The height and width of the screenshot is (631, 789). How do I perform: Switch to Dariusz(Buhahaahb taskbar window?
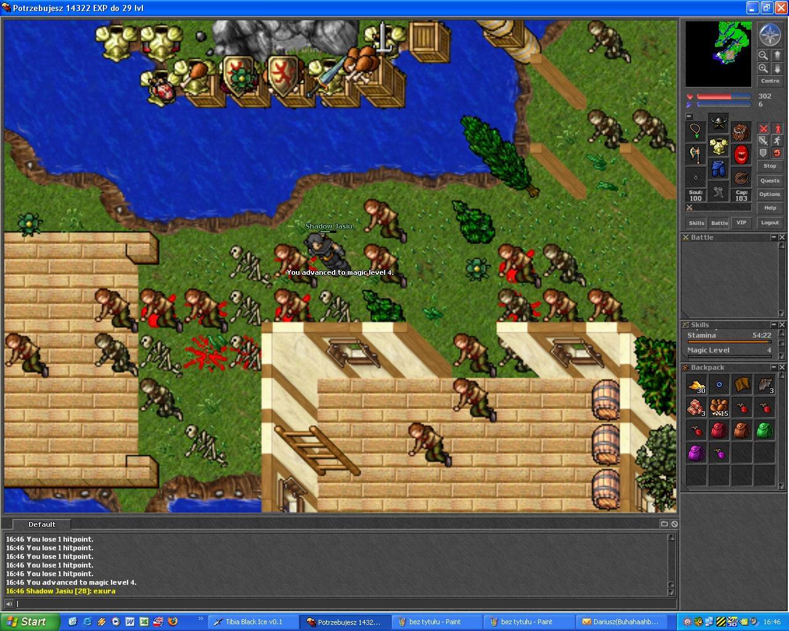click(621, 622)
